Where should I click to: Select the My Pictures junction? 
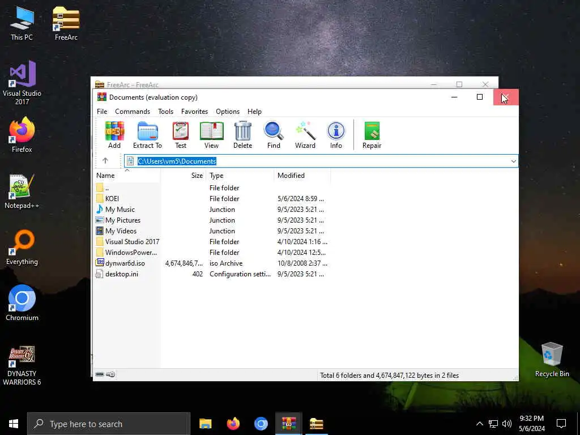coord(212,220)
